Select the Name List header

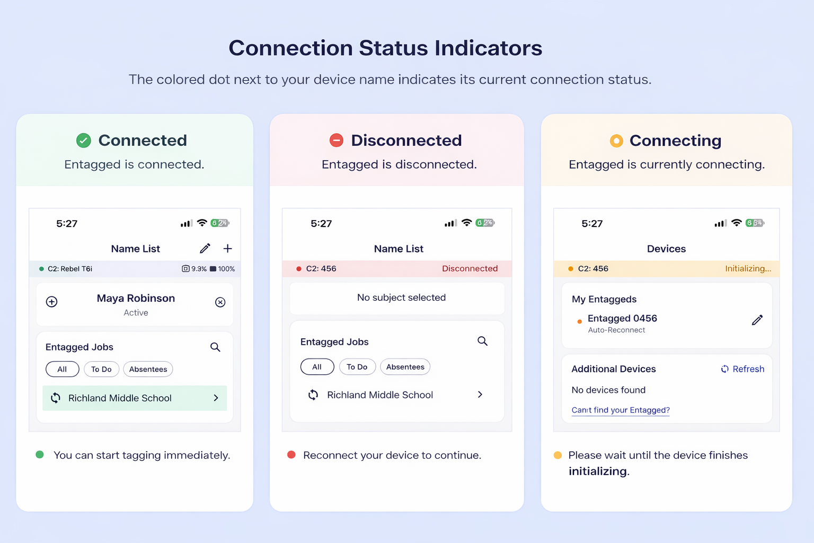click(136, 248)
